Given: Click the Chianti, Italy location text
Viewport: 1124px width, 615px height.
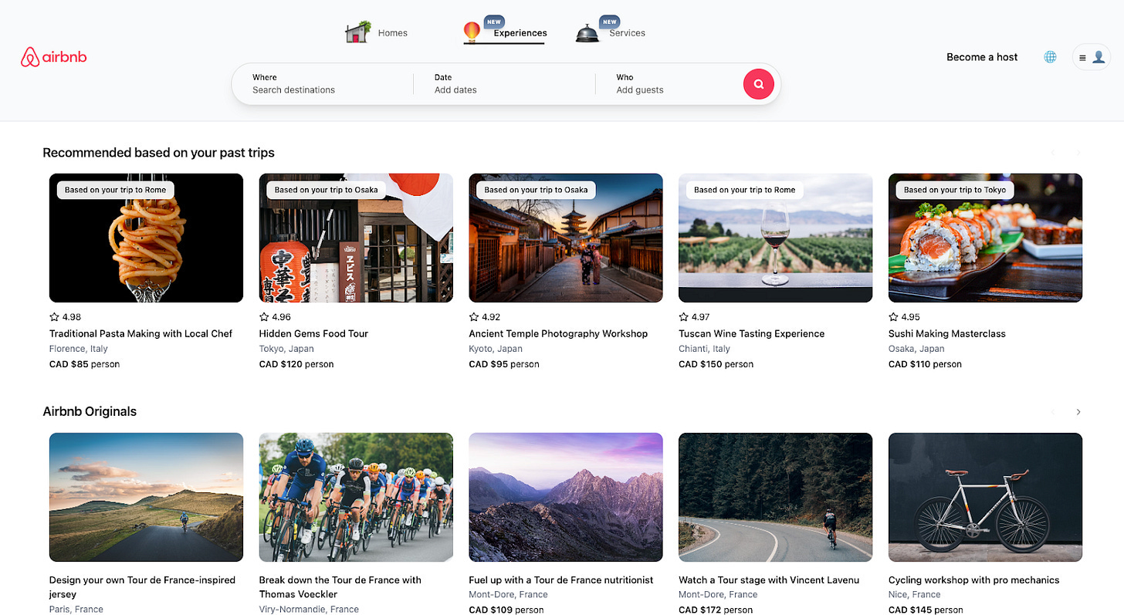Looking at the screenshot, I should pyautogui.click(x=704, y=349).
